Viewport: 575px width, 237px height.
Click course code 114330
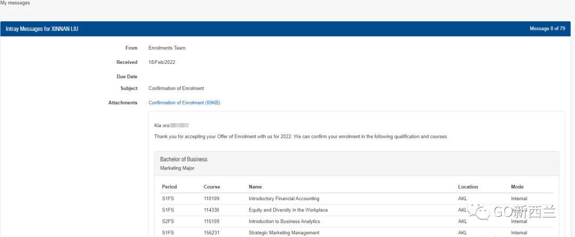click(x=211, y=210)
